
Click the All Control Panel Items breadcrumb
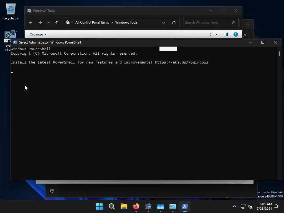[x=92, y=22]
